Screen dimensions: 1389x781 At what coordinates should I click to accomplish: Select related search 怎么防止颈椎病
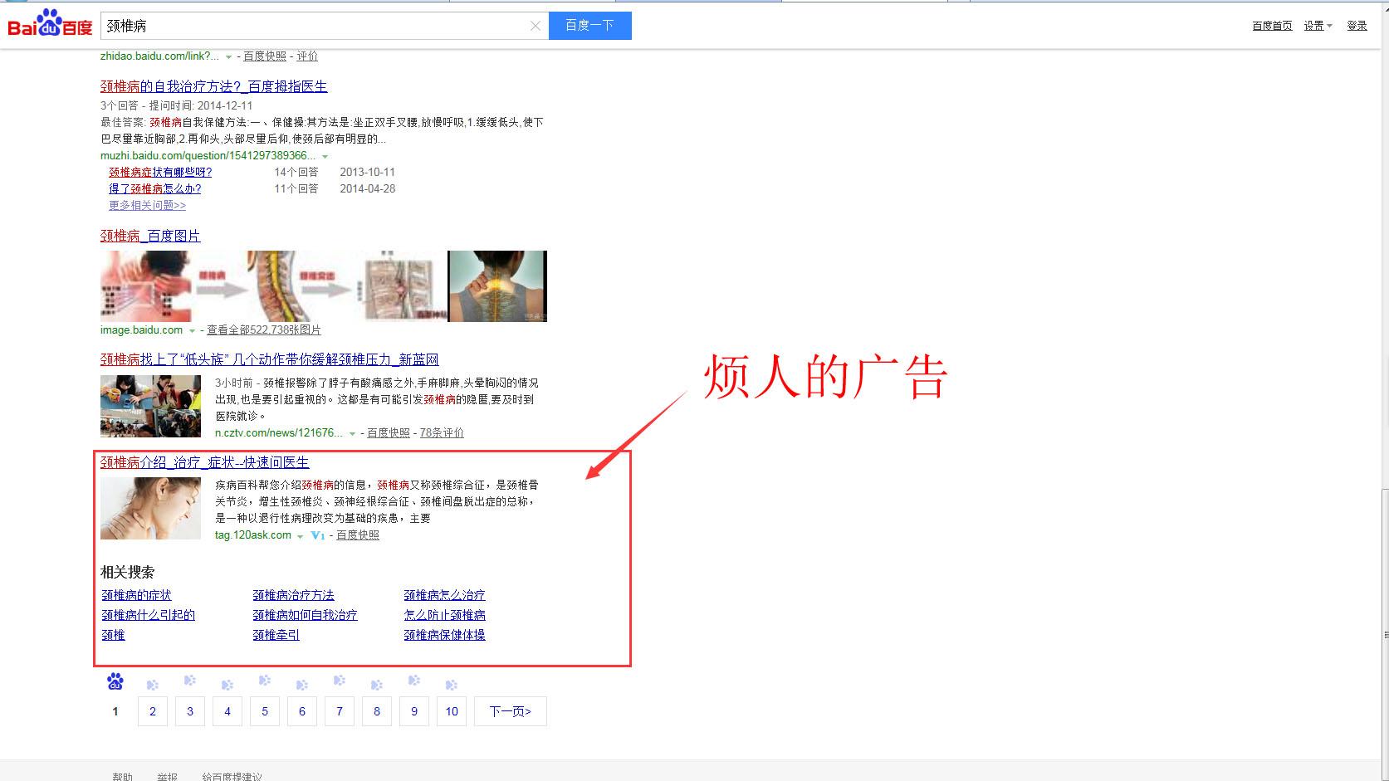444,615
